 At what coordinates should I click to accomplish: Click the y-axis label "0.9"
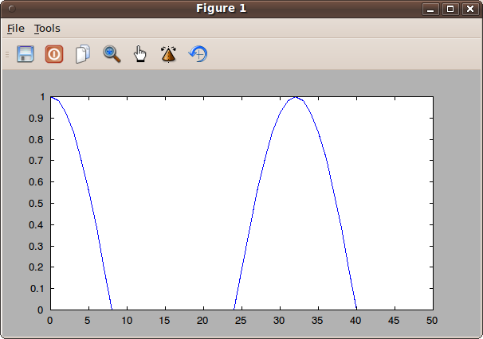coord(37,118)
